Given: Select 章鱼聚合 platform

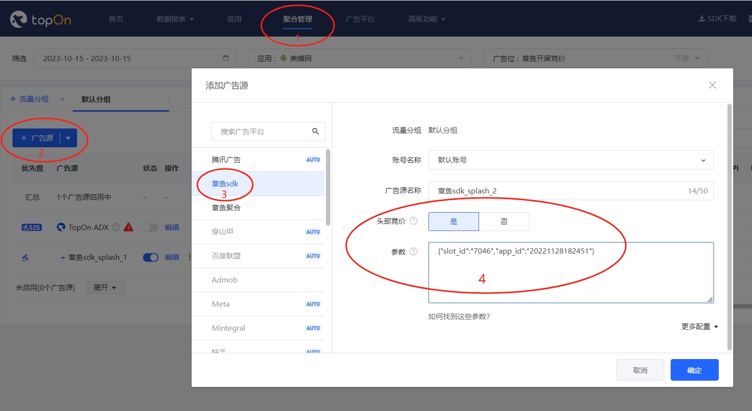Looking at the screenshot, I should point(259,208).
